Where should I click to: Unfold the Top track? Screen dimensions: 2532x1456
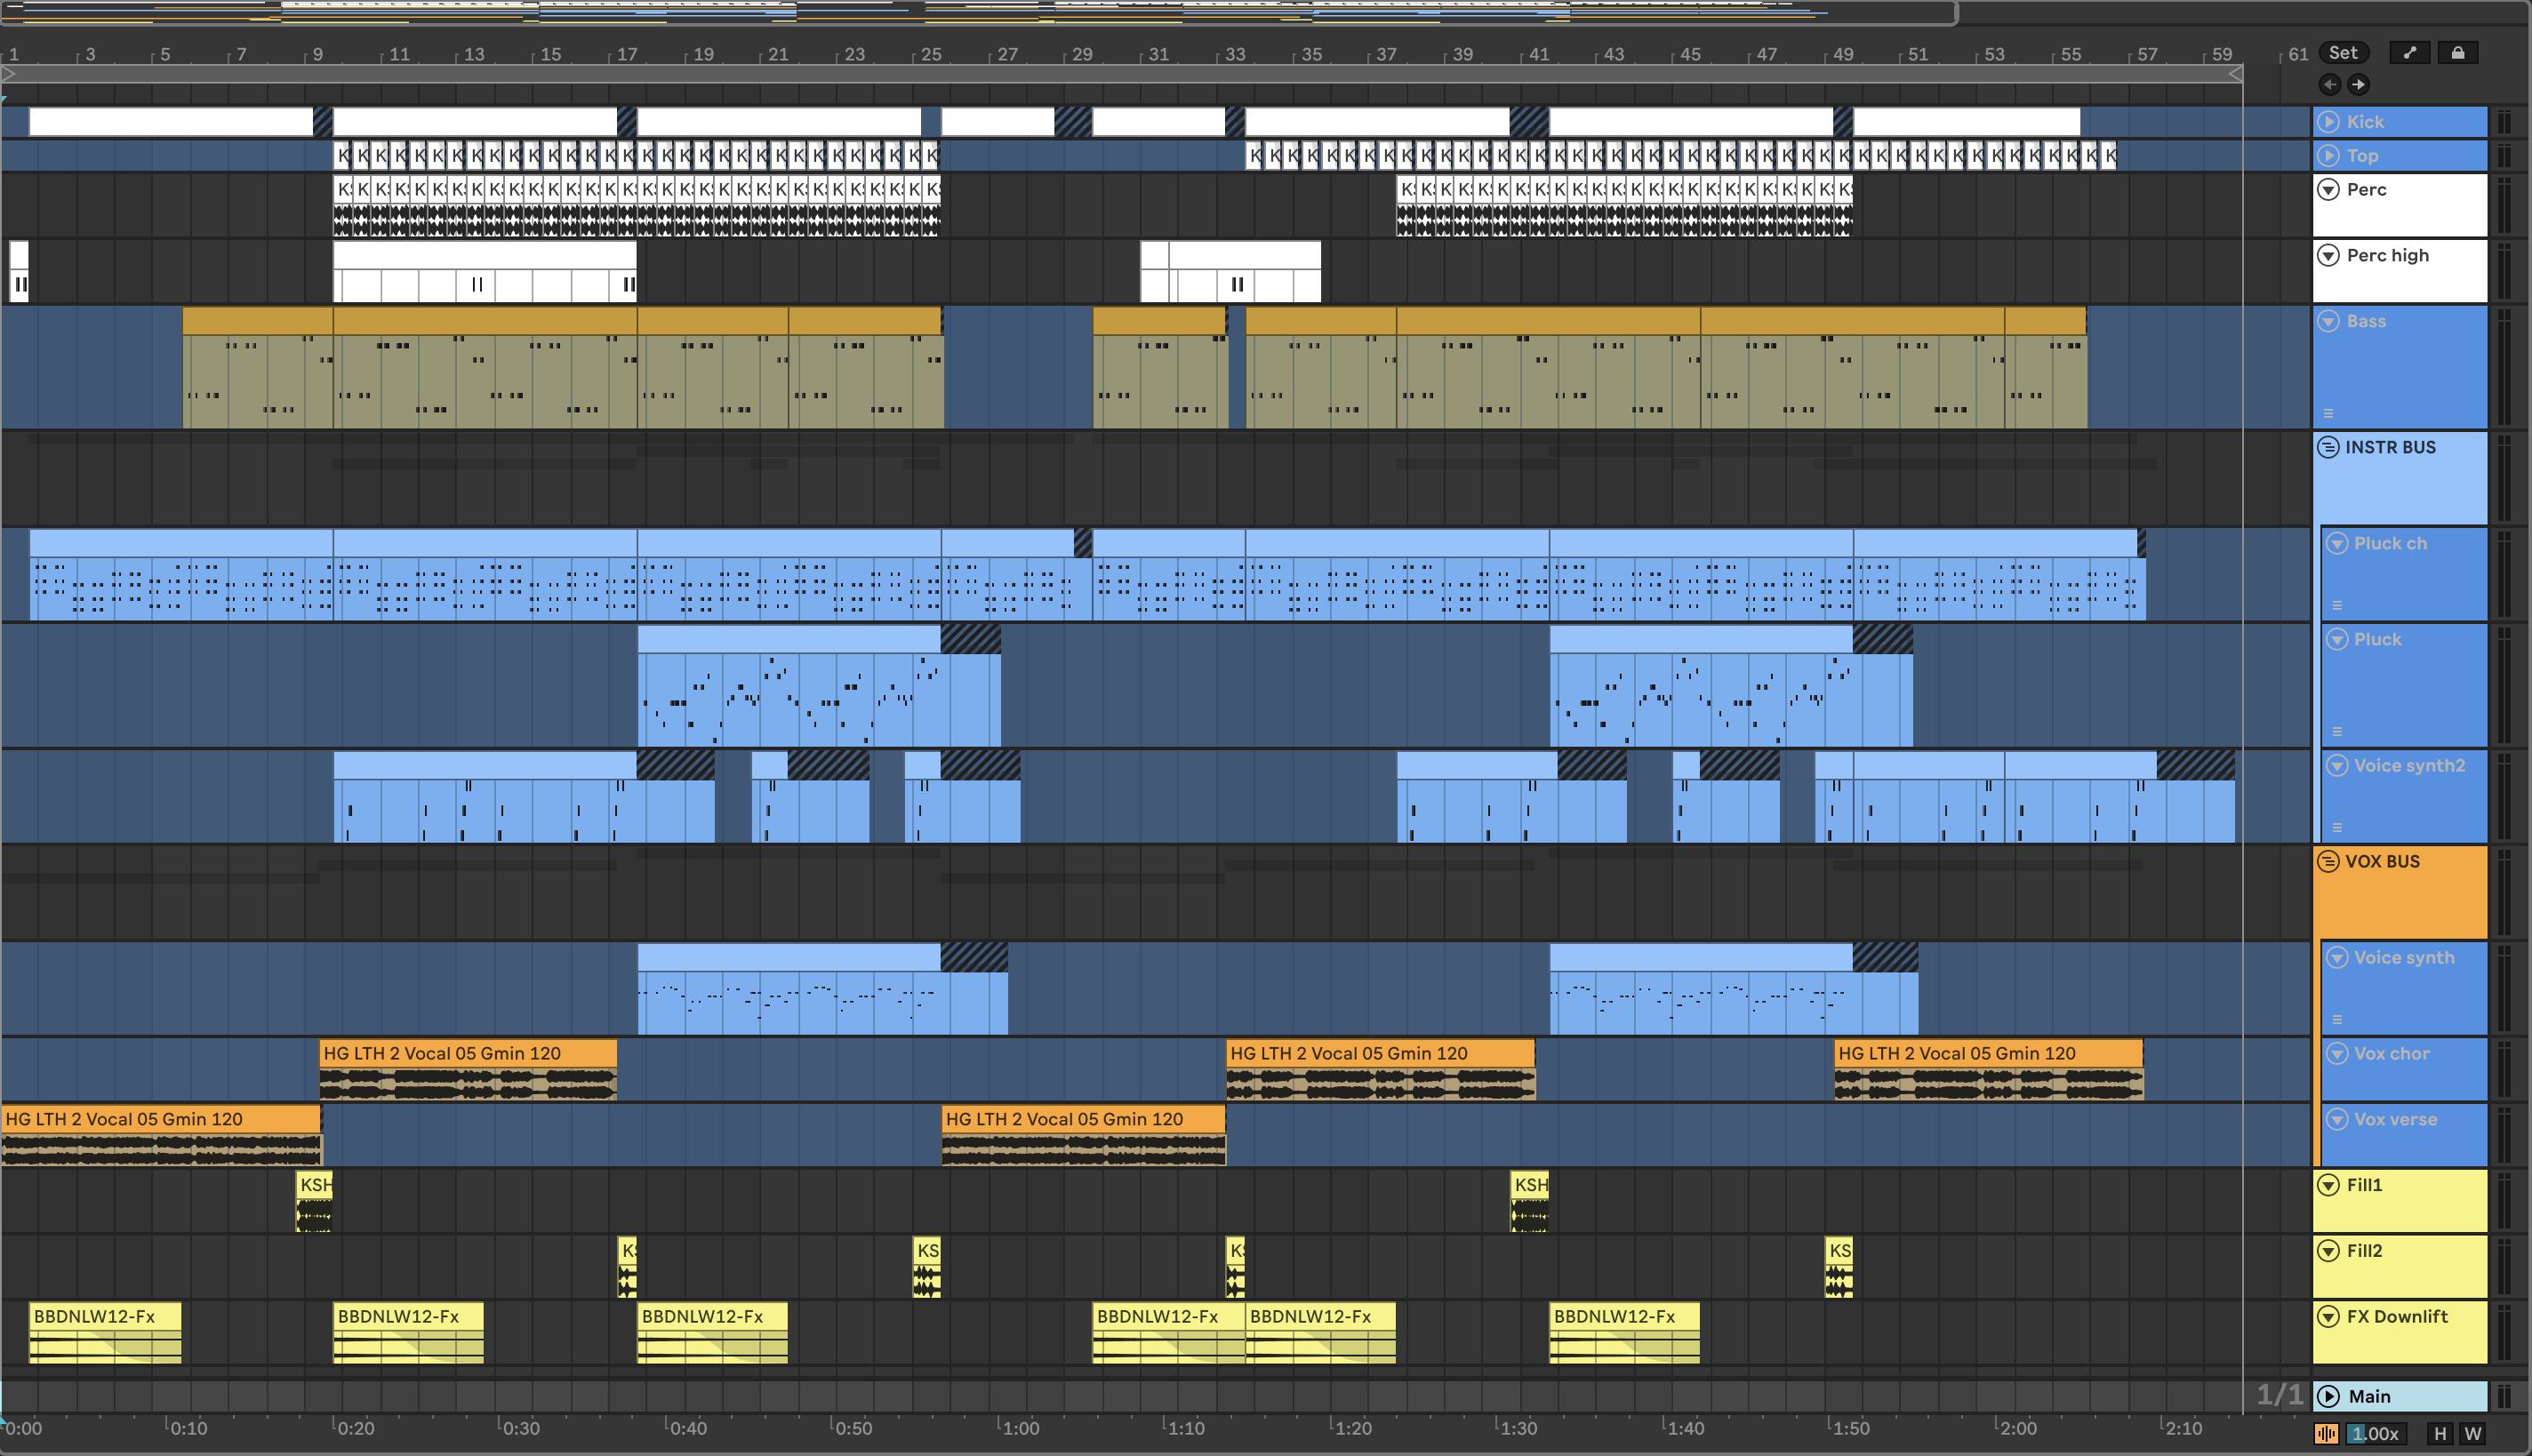click(2329, 156)
